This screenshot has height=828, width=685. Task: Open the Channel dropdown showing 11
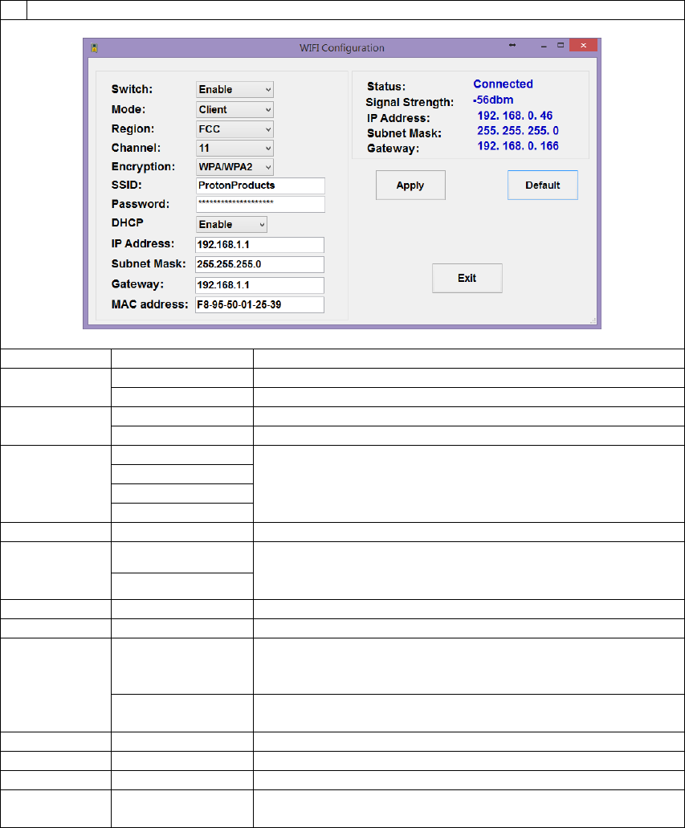[234, 149]
